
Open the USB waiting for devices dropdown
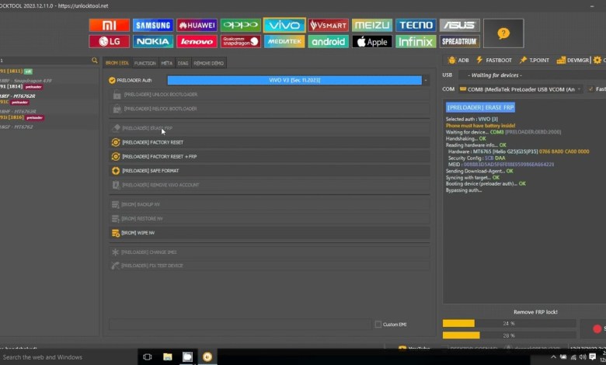(x=528, y=75)
